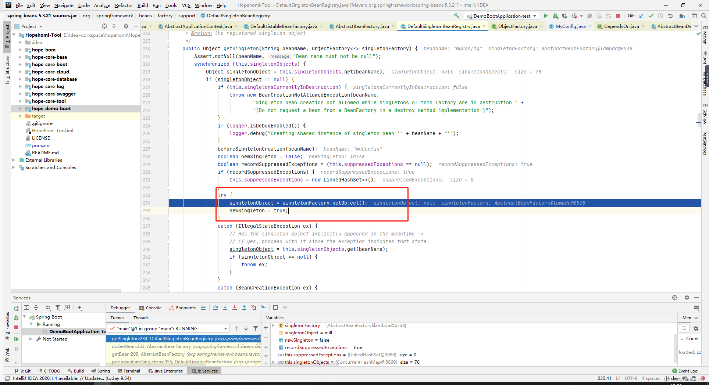Switch to Threads tab
This screenshot has height=385, width=709.
(141, 318)
